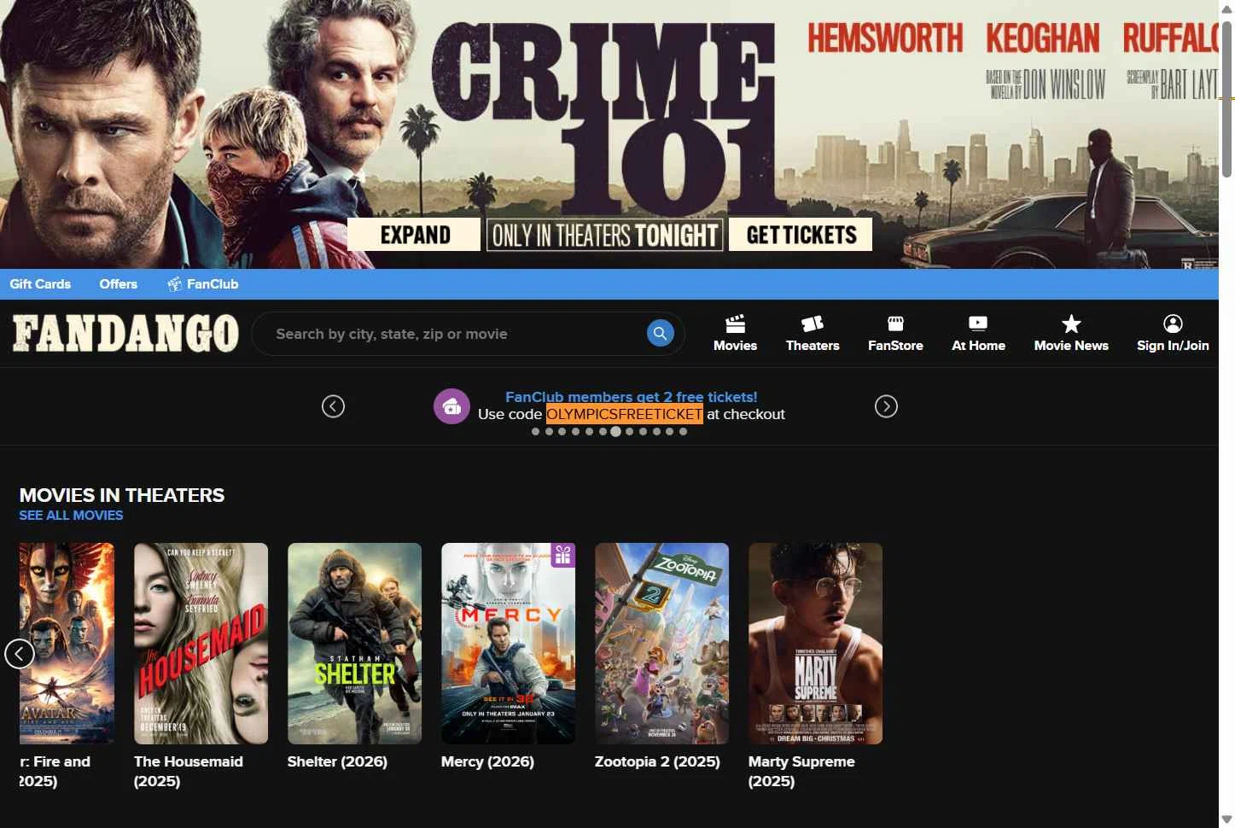The image size is (1235, 828).
Task: Go back in movies carousel arrow
Action: (20, 654)
